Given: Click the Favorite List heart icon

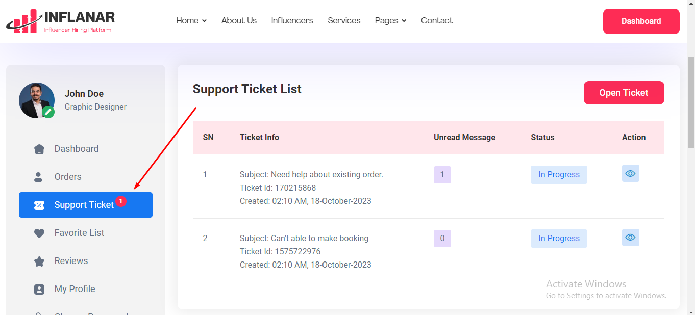Looking at the screenshot, I should tap(39, 233).
